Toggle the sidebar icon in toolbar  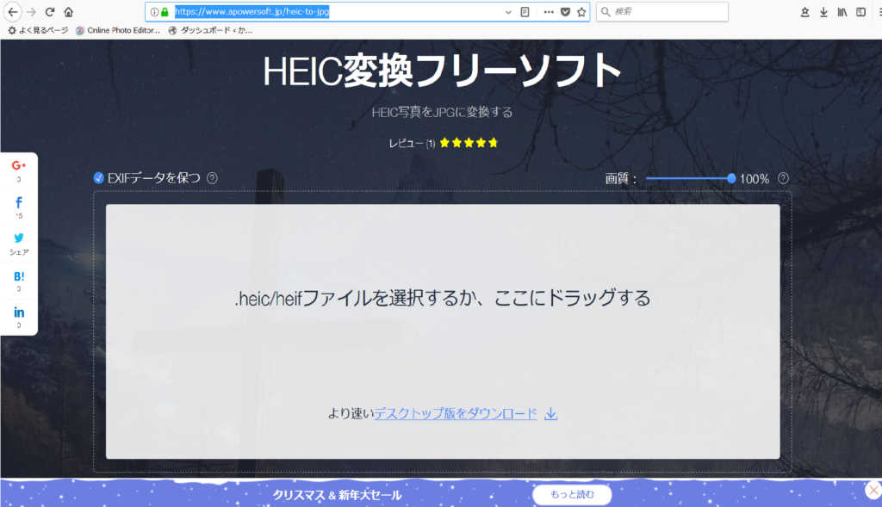[x=860, y=12]
